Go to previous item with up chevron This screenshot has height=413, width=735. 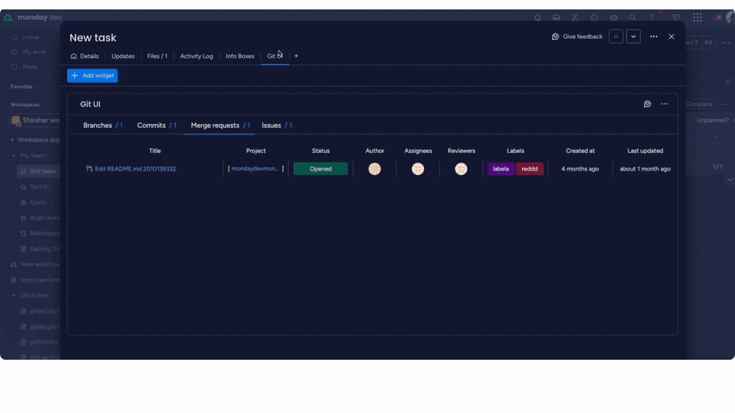coord(616,37)
